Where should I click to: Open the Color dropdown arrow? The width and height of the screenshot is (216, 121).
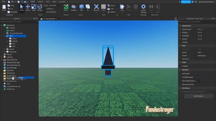(x=104, y=12)
